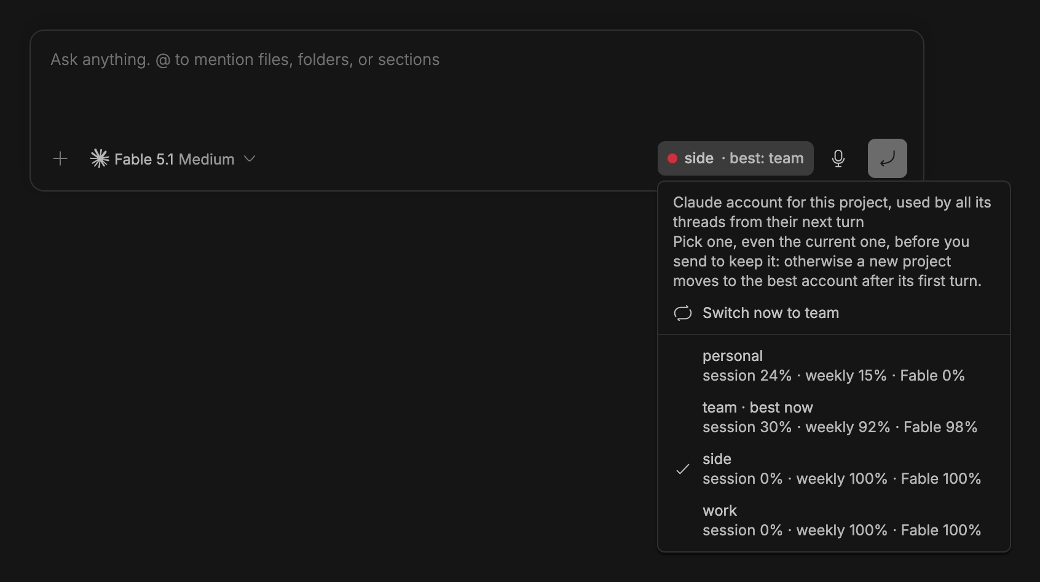
Task: Select the side account
Action: pos(833,469)
